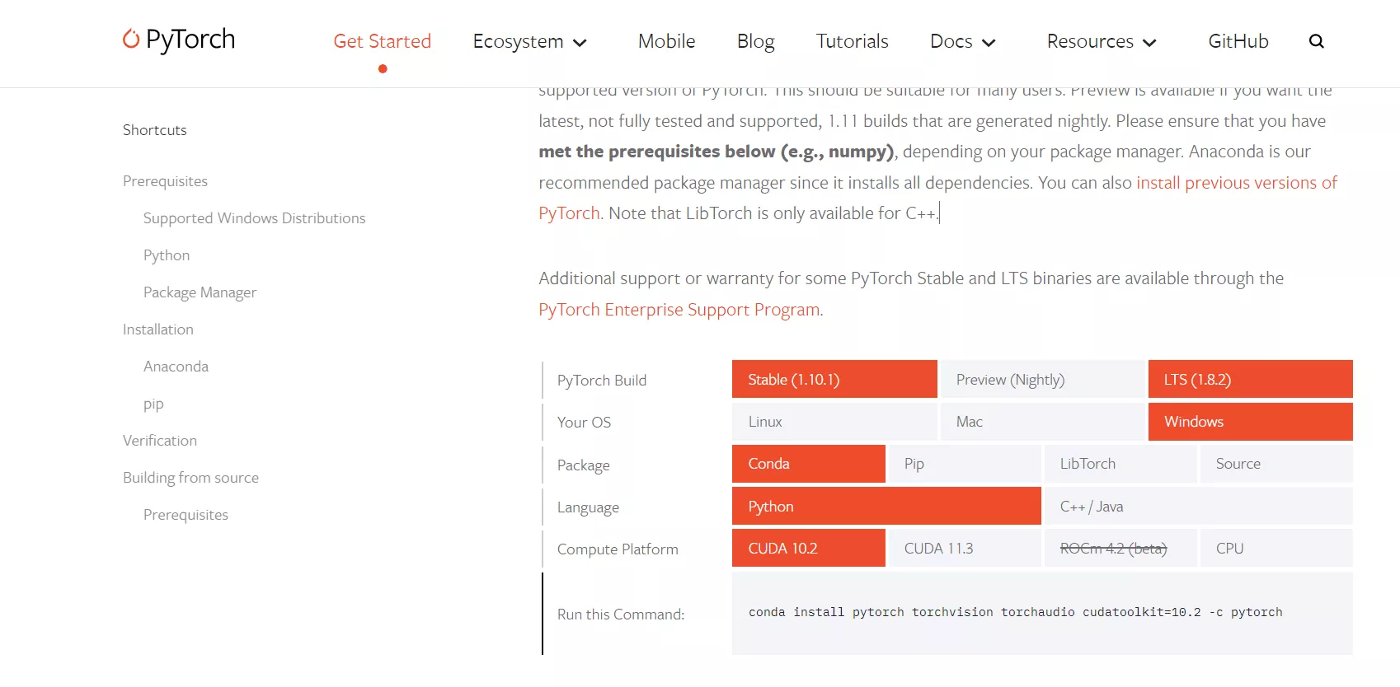Click the PyTorch flame logo
1400x687 pixels.
click(x=131, y=39)
